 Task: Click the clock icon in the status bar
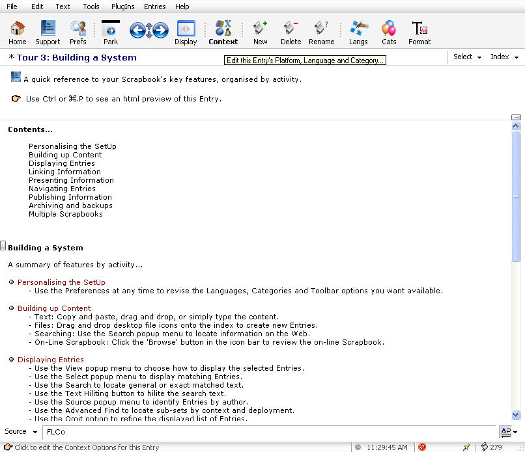pos(358,447)
